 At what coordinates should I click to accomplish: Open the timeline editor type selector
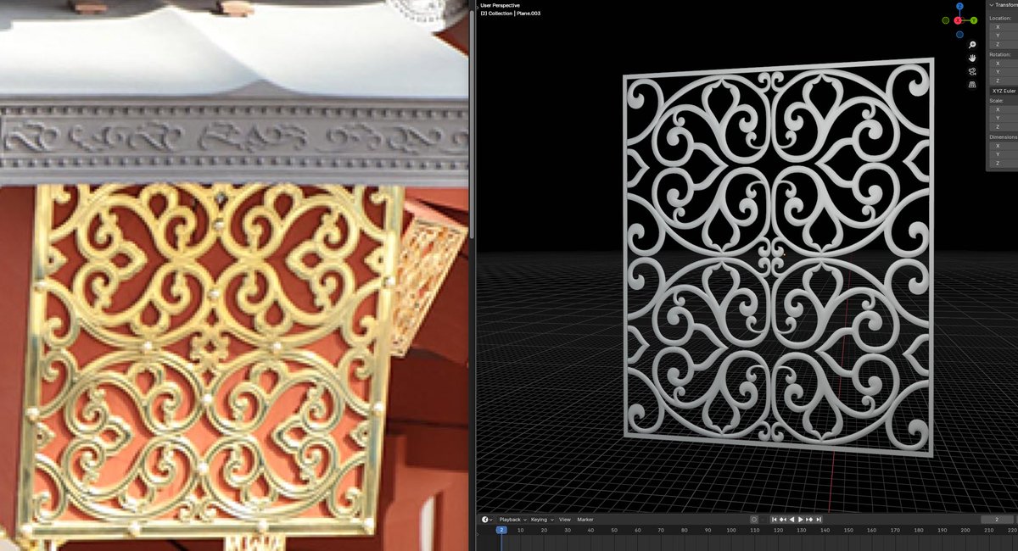[x=487, y=519]
